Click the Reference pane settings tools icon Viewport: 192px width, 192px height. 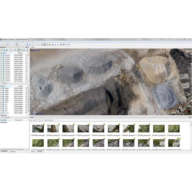point(27,50)
